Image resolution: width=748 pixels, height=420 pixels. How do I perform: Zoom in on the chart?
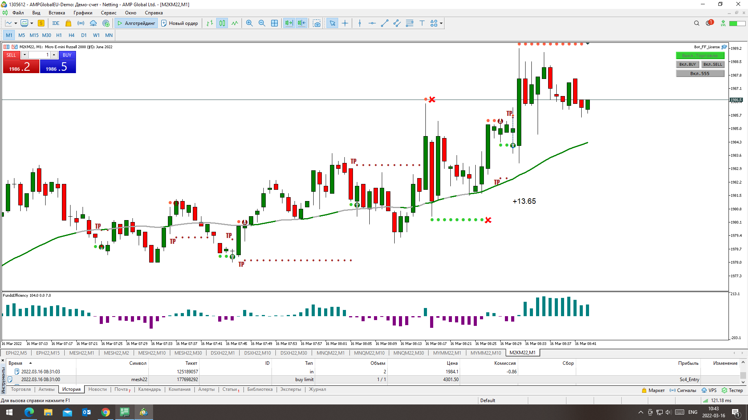click(249, 23)
